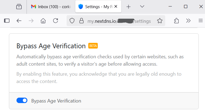Open a new tab with plus button
The image size is (205, 112).
click(x=128, y=7)
